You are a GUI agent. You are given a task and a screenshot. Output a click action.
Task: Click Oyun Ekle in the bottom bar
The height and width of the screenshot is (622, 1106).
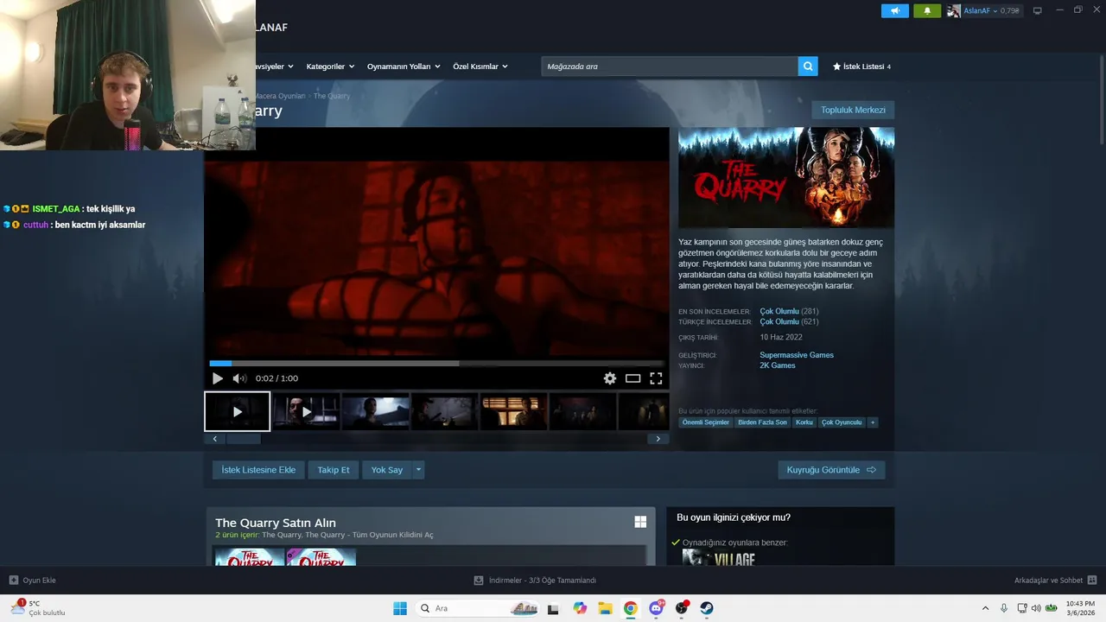point(33,581)
